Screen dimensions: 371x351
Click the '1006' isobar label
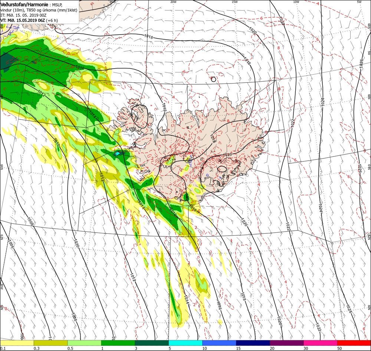click(x=11, y=243)
